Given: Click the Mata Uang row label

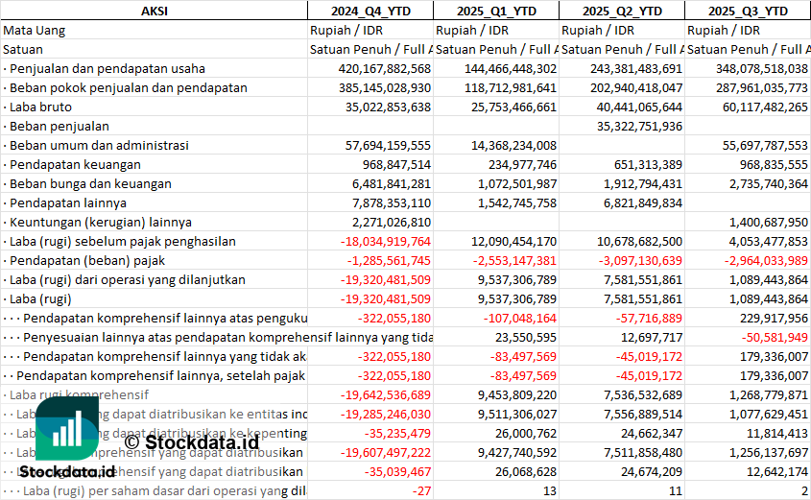Looking at the screenshot, I should (x=35, y=30).
